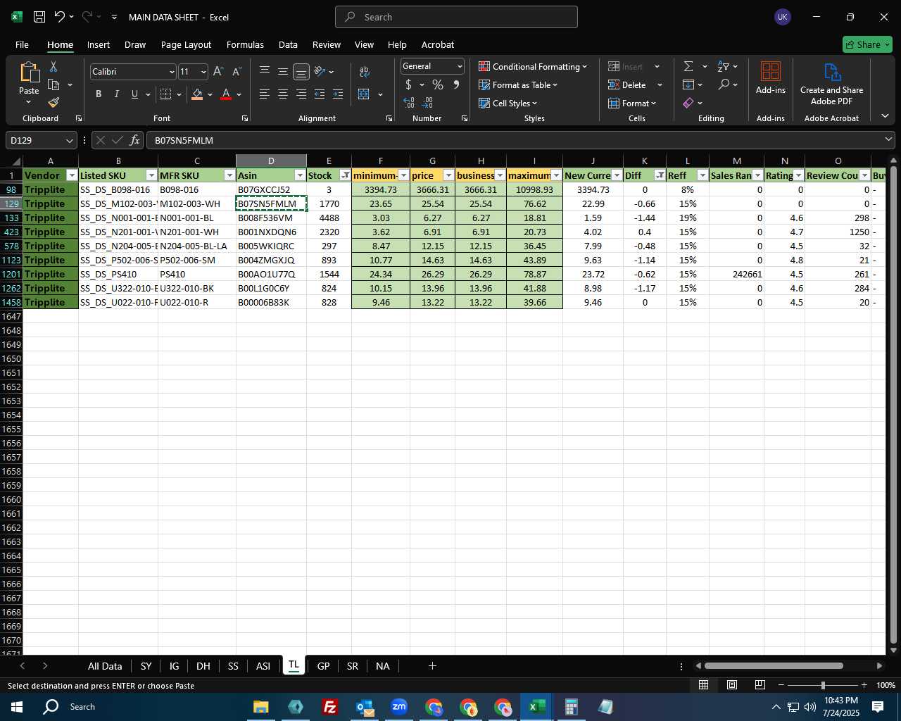Toggle Align Left horizontal alignment

pyautogui.click(x=264, y=94)
